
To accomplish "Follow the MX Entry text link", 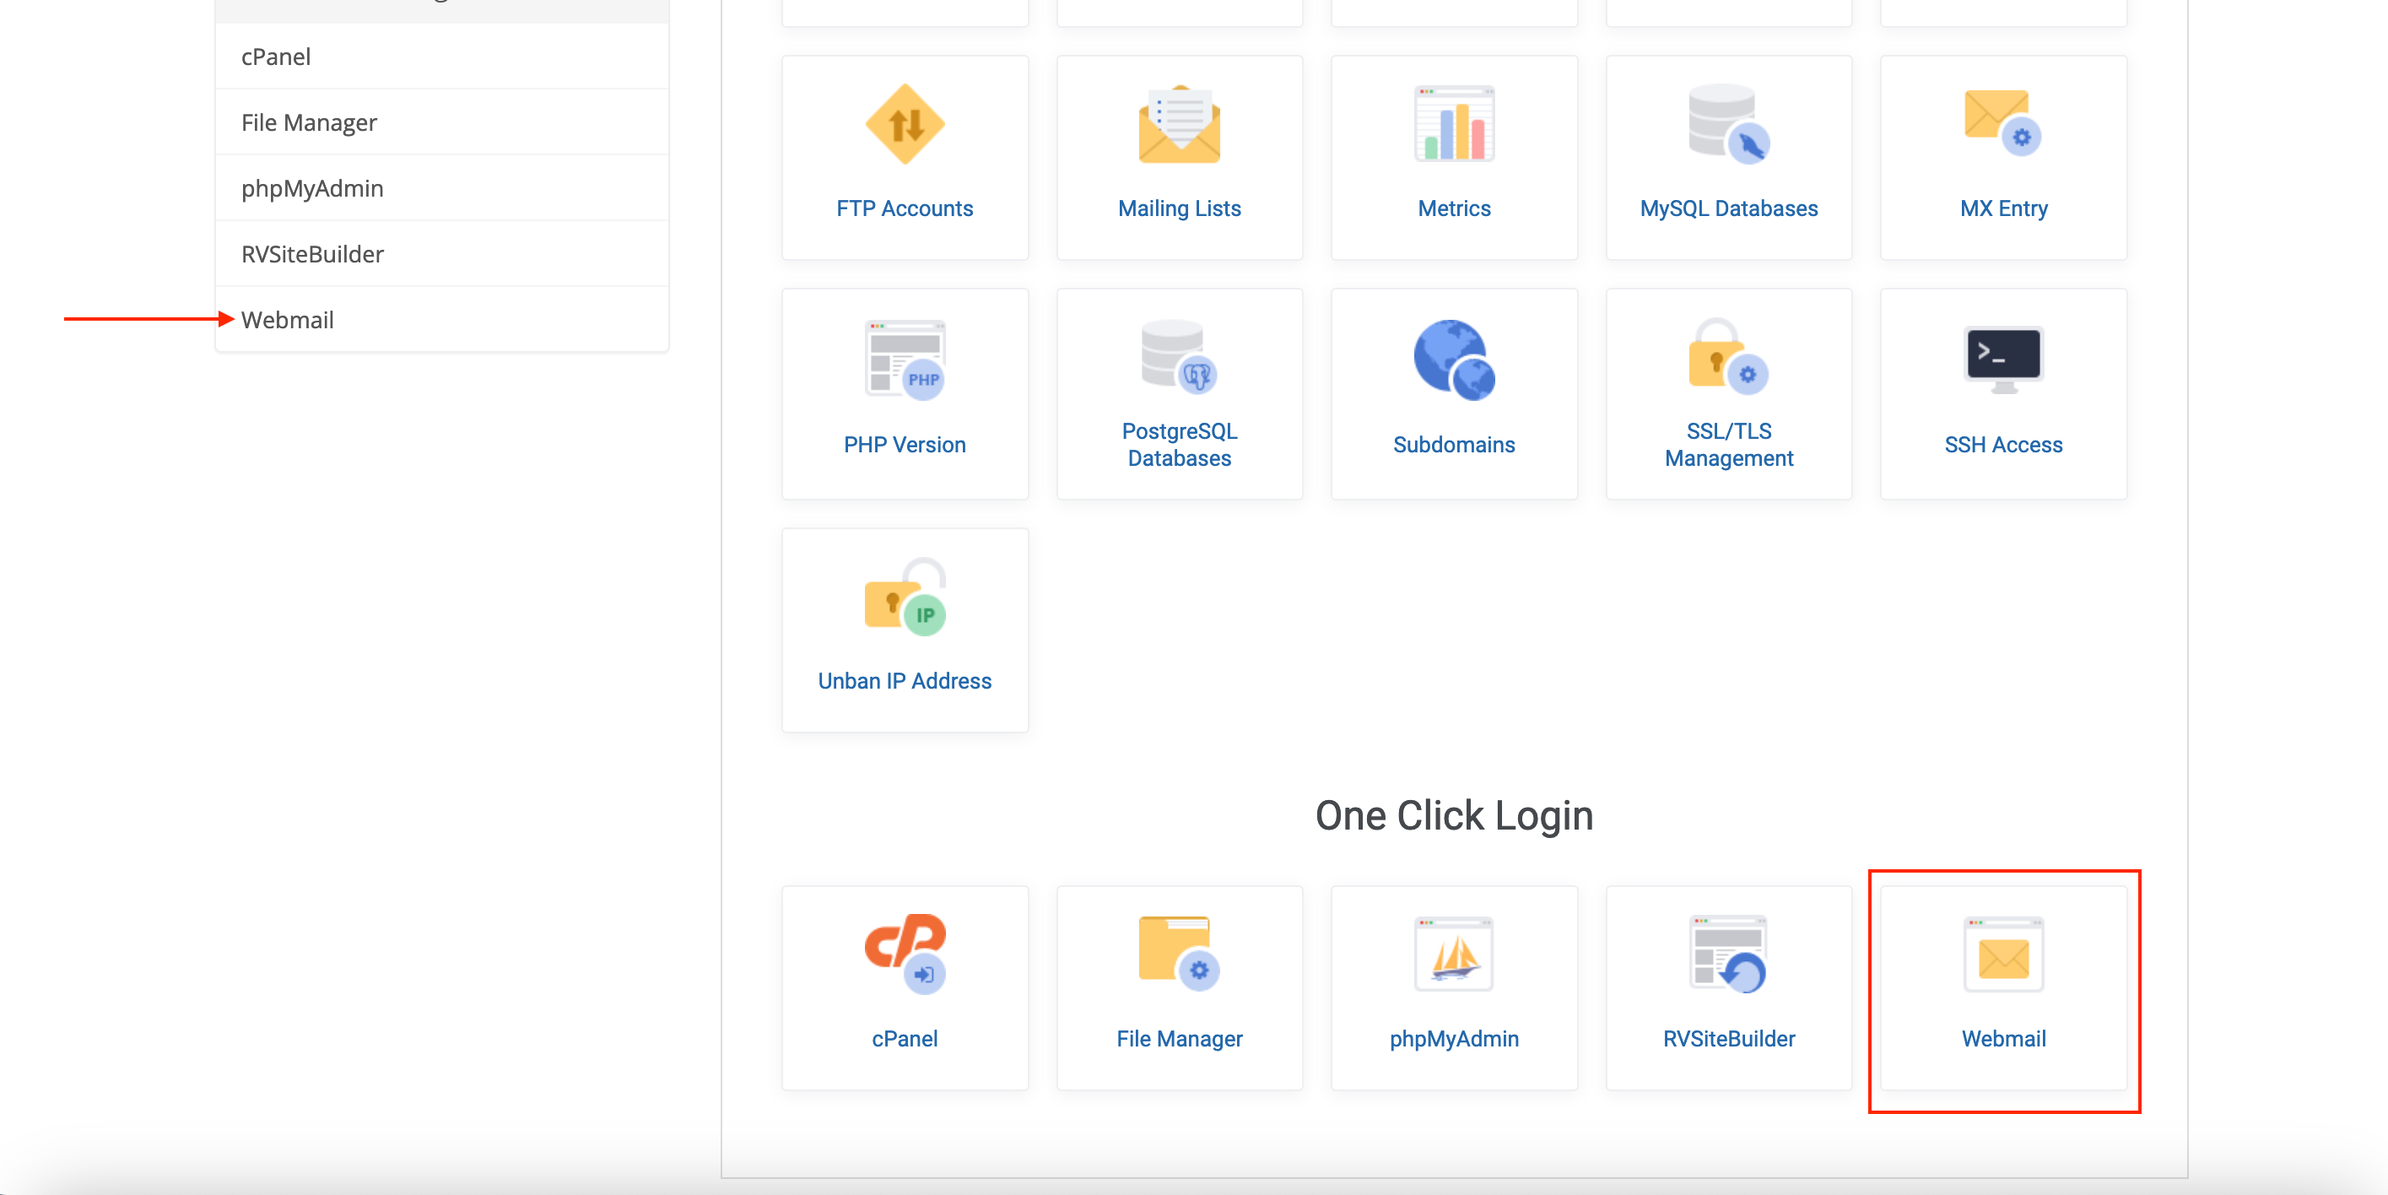I will click(2003, 208).
